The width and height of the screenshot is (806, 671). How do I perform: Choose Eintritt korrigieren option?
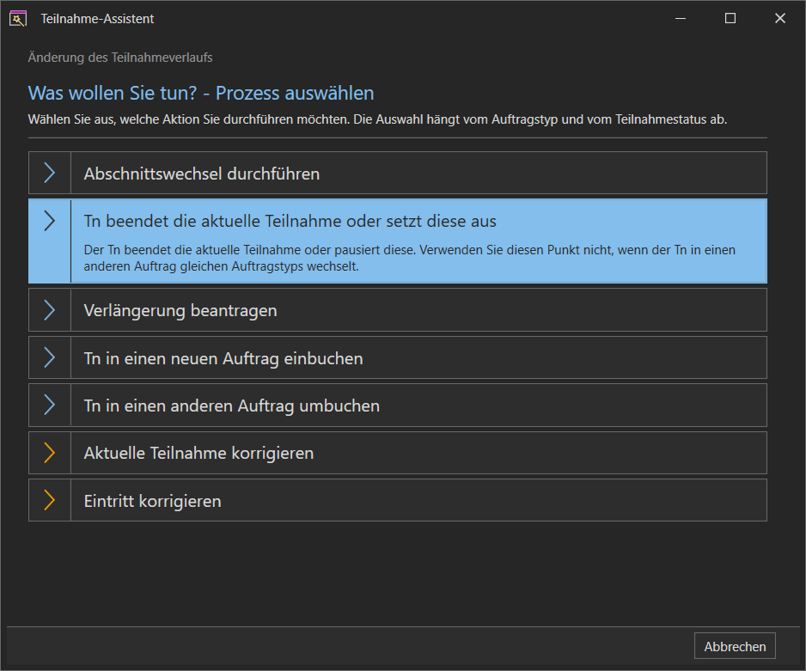pos(397,500)
